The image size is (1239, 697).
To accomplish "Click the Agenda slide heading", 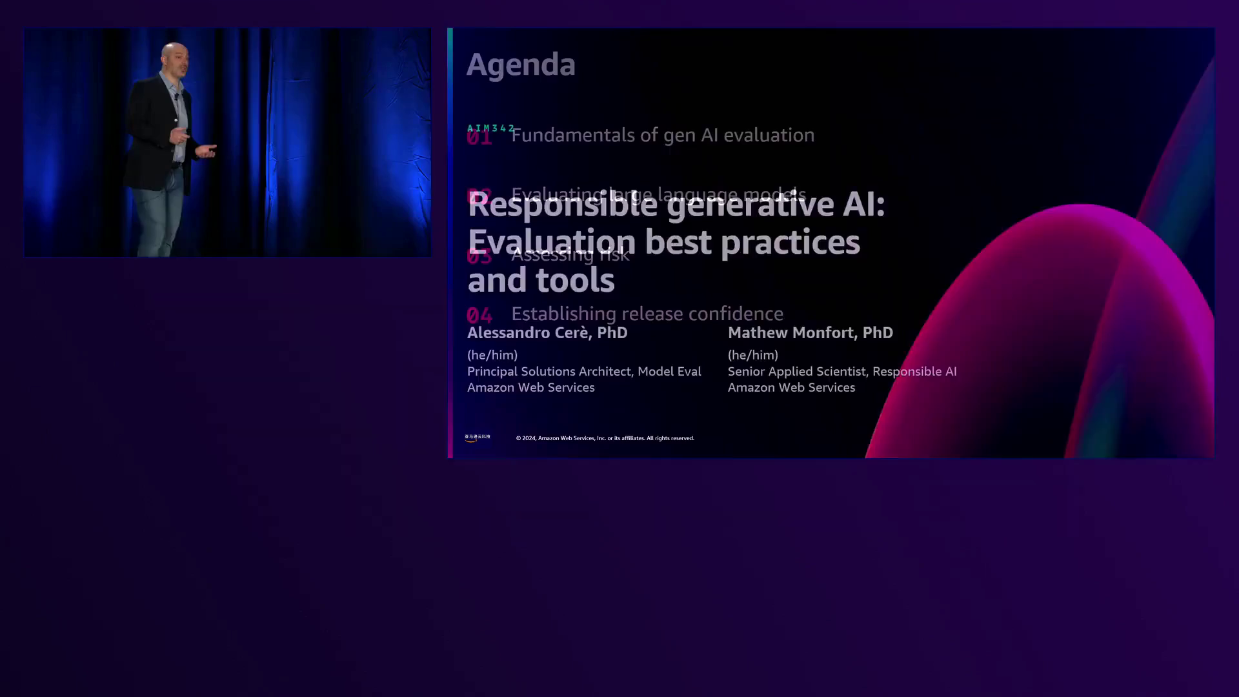I will coord(521,65).
